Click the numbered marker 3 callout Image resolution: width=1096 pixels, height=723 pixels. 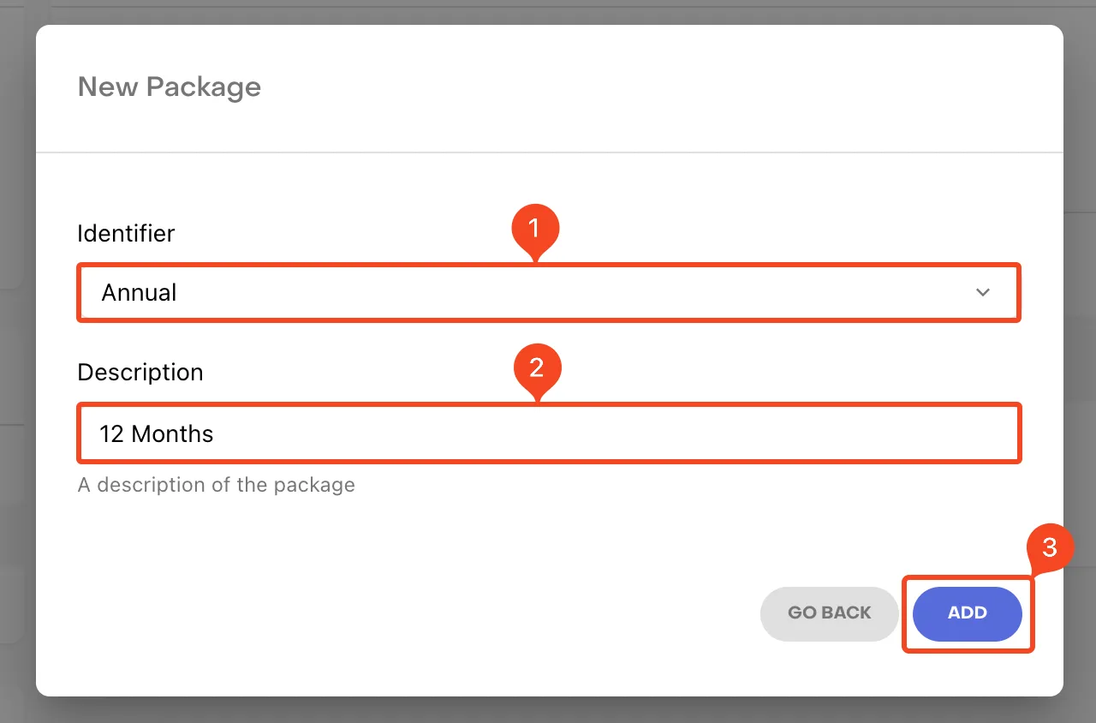coord(1050,549)
